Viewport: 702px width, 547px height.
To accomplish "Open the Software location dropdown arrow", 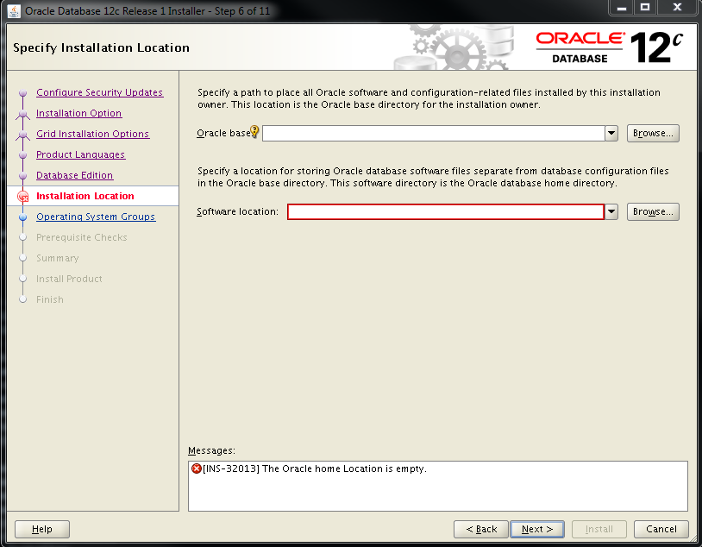I will point(611,211).
